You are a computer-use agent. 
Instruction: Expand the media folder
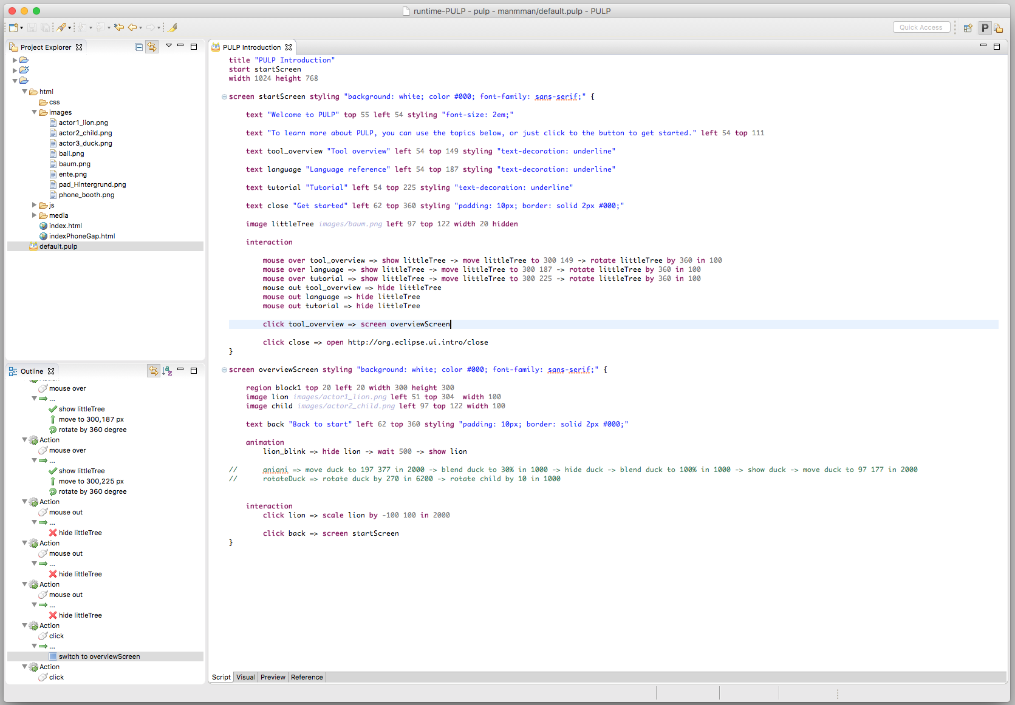[x=35, y=215]
